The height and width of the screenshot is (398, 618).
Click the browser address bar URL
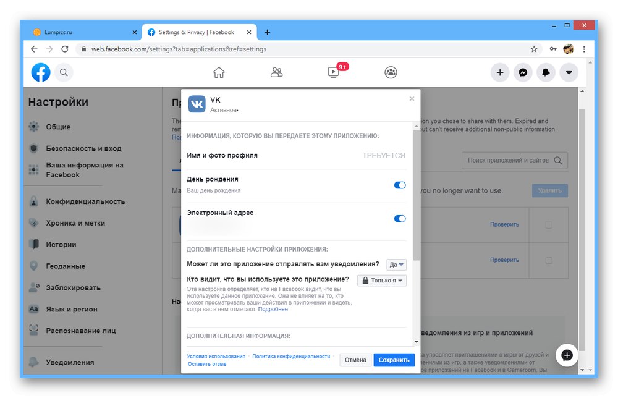point(179,49)
